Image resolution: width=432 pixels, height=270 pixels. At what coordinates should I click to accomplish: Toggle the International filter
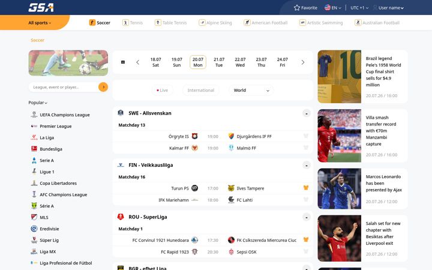click(x=200, y=90)
